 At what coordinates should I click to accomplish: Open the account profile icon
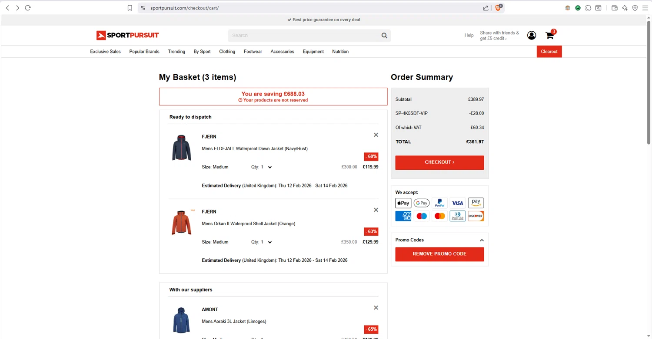532,36
